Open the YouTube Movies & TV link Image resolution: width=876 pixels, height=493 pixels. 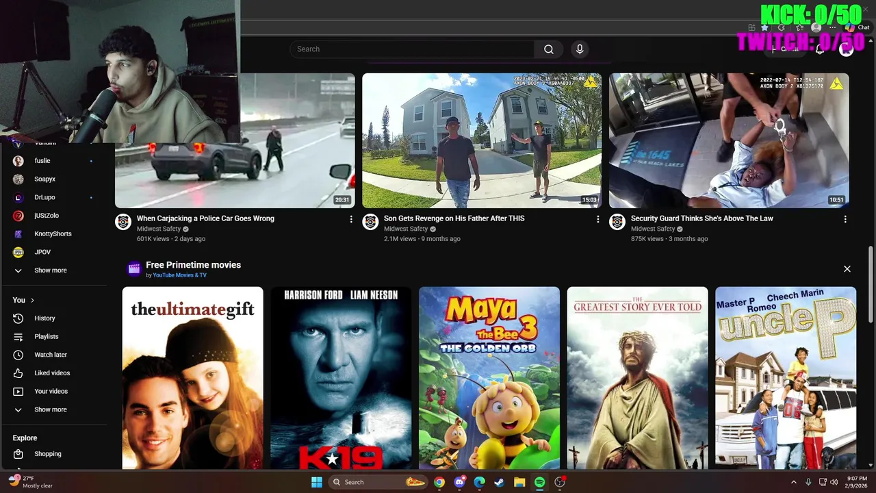179,275
